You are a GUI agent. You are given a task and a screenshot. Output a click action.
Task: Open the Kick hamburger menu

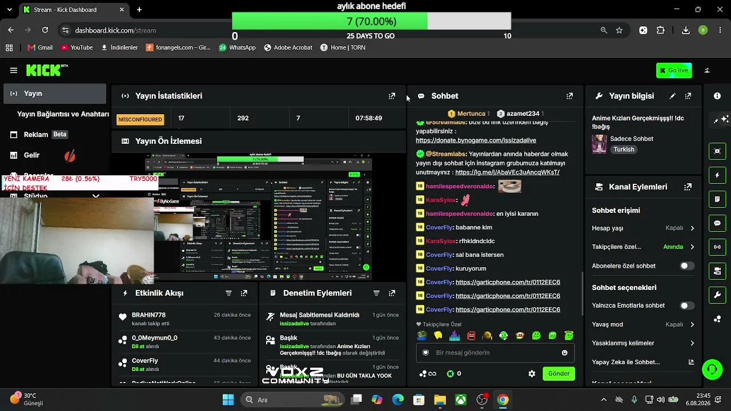coord(14,70)
